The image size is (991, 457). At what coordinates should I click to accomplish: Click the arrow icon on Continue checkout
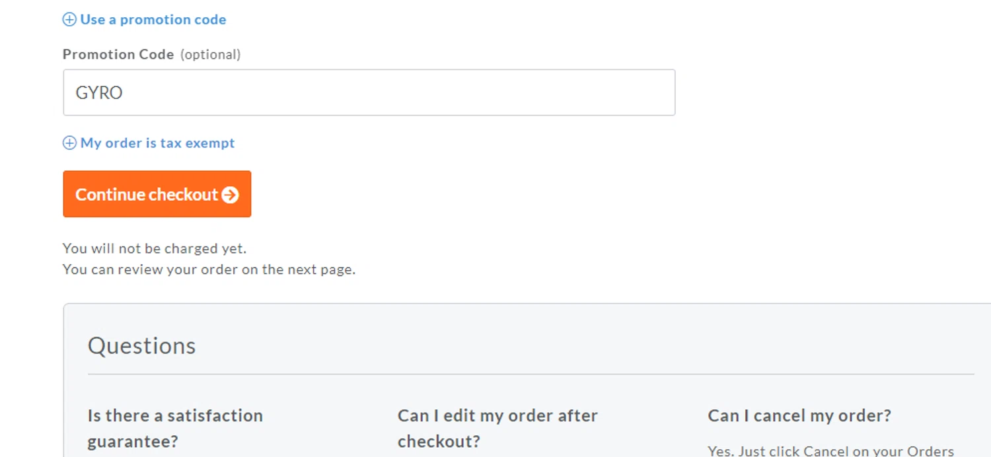point(230,195)
